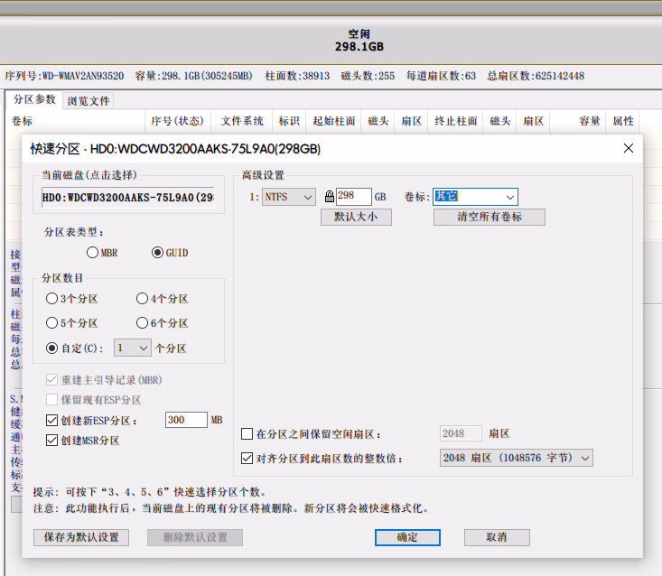Select the GUID partition table type
This screenshot has height=576, width=662.
point(158,253)
